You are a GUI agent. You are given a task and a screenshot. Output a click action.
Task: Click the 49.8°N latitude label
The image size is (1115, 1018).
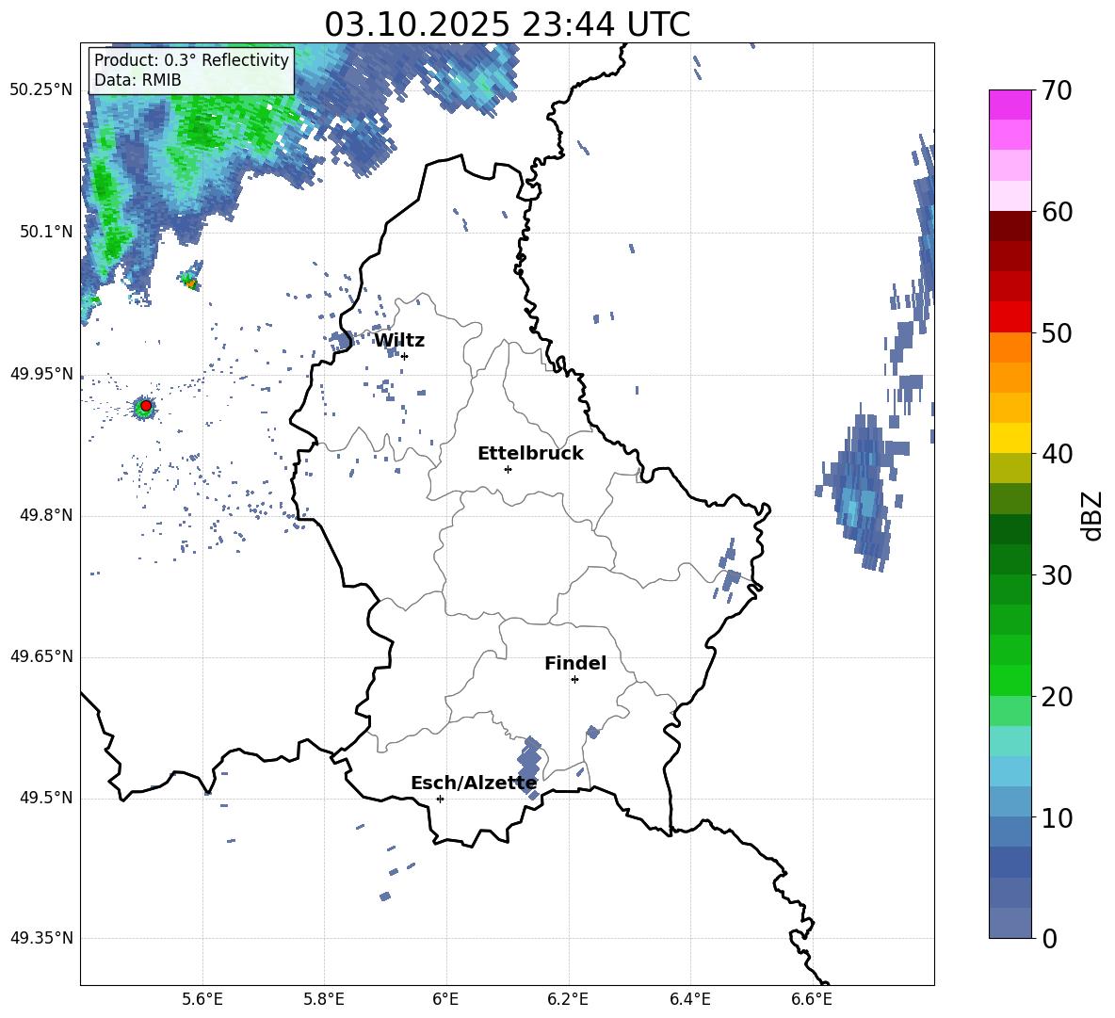click(46, 515)
